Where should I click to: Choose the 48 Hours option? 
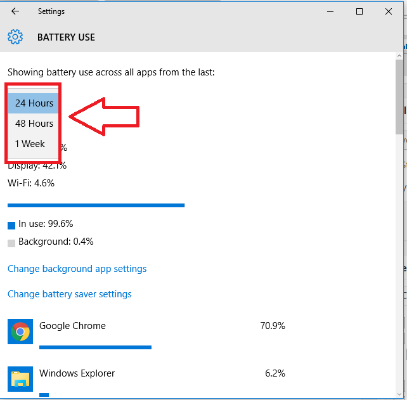(x=33, y=124)
